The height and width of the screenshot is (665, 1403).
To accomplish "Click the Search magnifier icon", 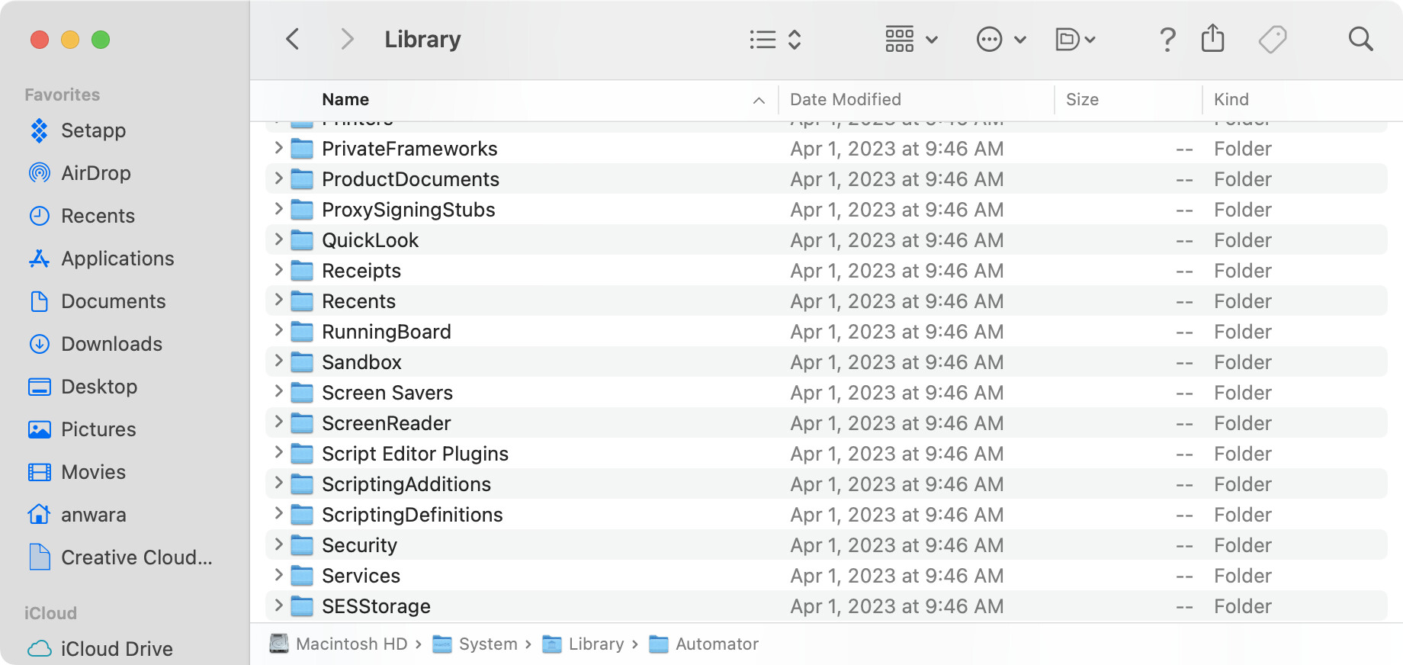I will click(x=1360, y=39).
